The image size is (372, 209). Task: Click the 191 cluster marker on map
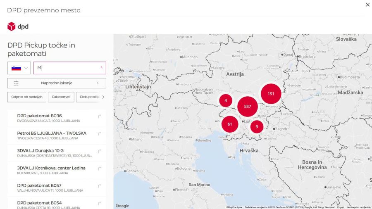tap(271, 94)
